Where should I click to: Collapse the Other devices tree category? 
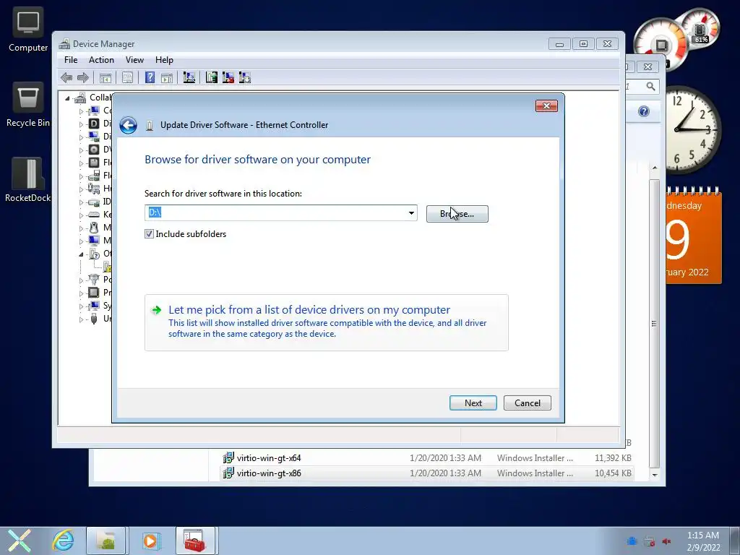[x=81, y=254]
